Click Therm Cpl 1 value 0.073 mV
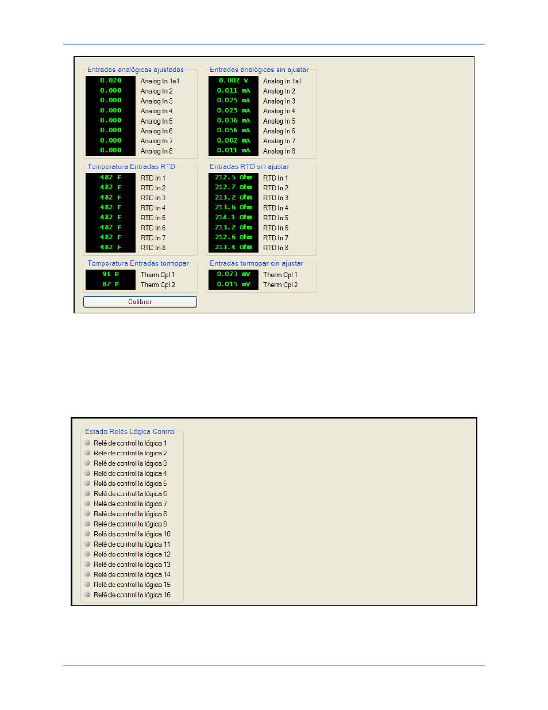 pyautogui.click(x=233, y=274)
